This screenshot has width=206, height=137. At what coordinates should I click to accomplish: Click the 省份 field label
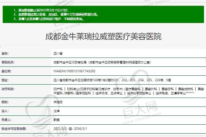coord(5,53)
